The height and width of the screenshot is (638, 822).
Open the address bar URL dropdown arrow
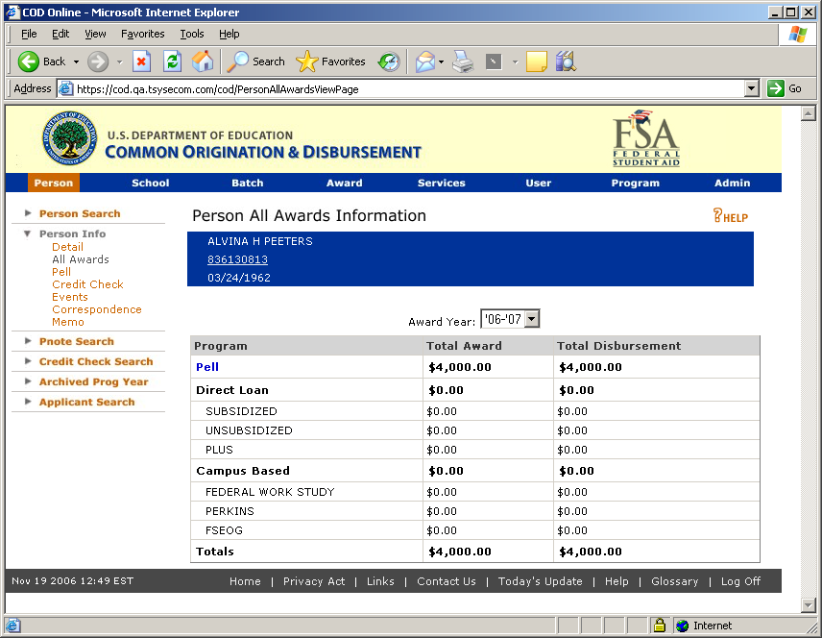point(752,88)
